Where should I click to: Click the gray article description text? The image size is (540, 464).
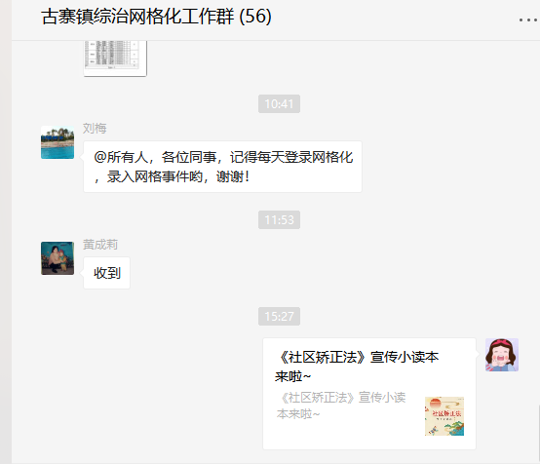[x=341, y=406]
